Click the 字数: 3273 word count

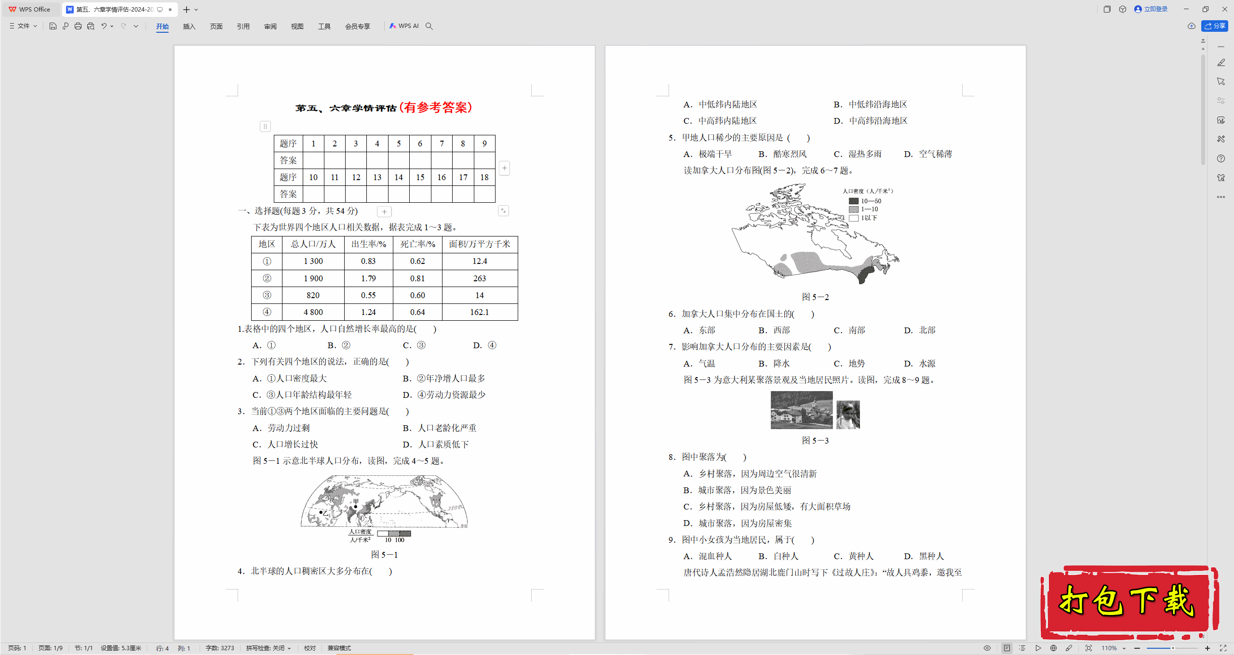tap(220, 648)
